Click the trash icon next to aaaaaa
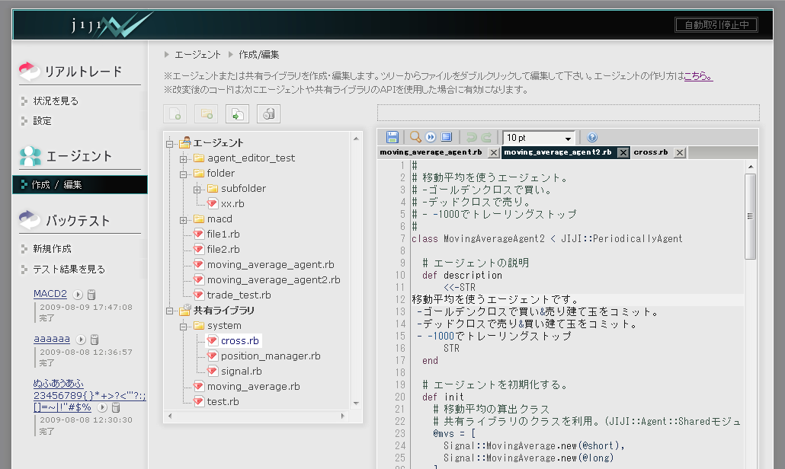The height and width of the screenshot is (469, 785). tap(95, 340)
